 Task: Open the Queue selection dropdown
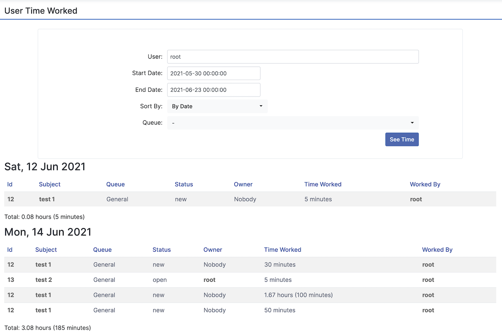pyautogui.click(x=293, y=123)
